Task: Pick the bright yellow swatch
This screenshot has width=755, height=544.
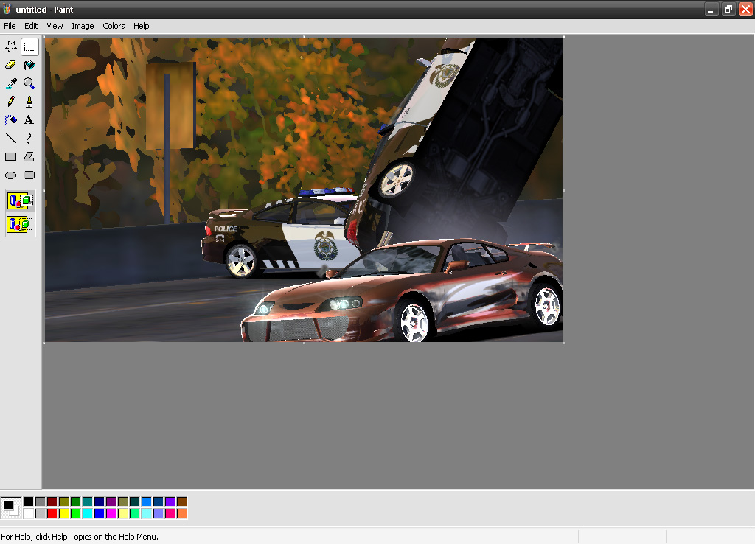Action: coord(63,514)
